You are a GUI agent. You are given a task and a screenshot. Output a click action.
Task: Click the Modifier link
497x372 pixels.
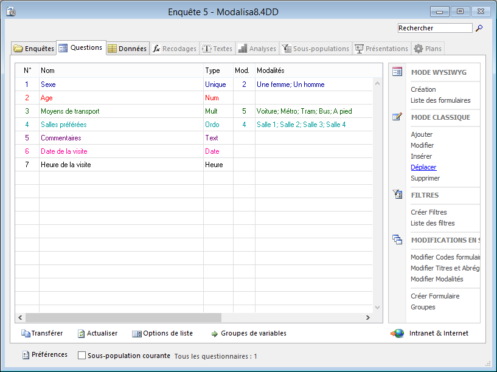(422, 145)
